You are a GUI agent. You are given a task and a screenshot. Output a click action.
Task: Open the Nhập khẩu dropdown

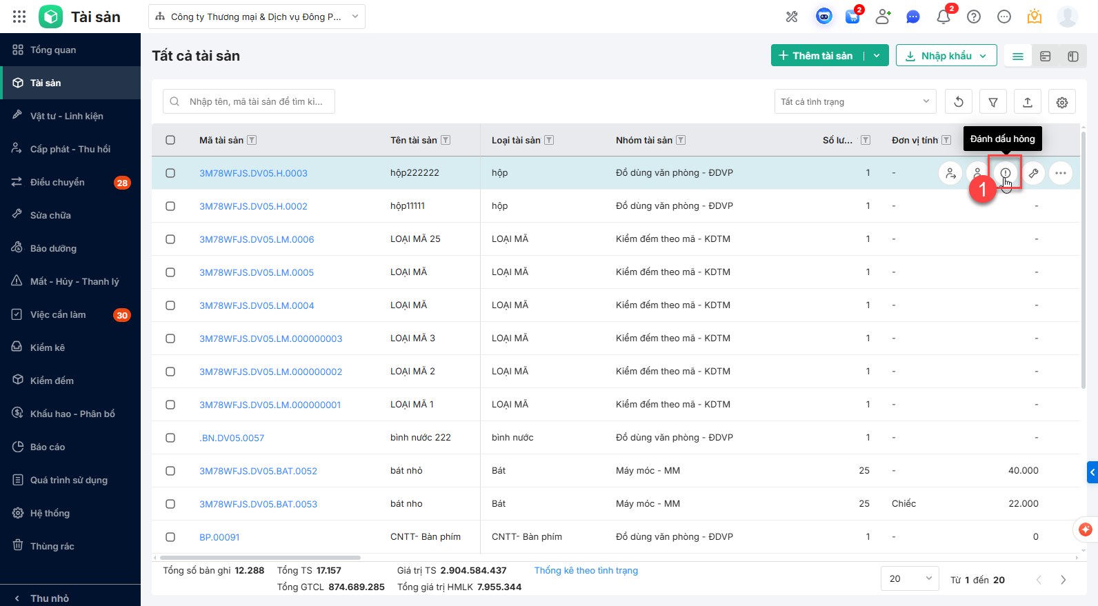click(x=946, y=56)
